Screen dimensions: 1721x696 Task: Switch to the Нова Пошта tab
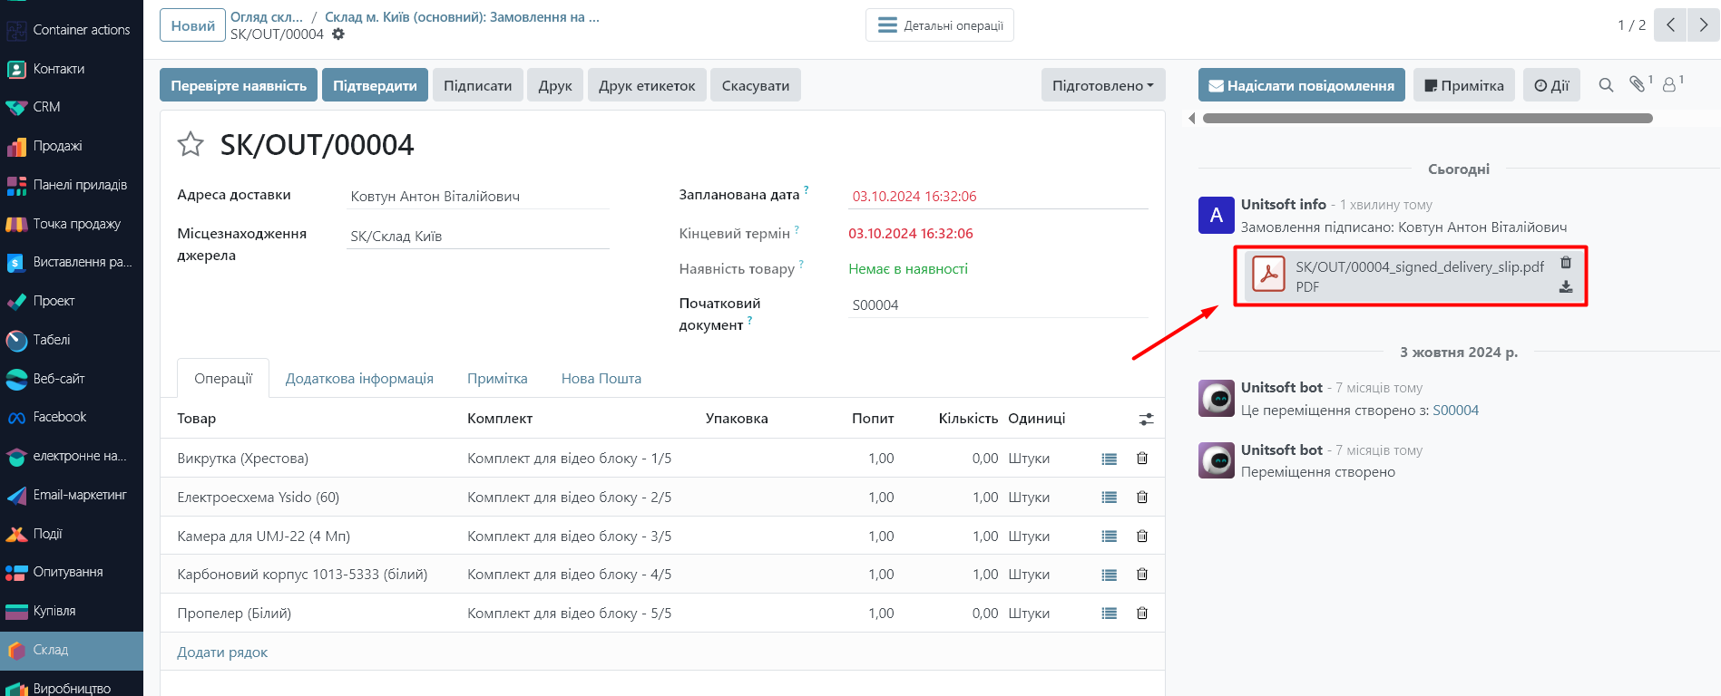click(x=601, y=379)
